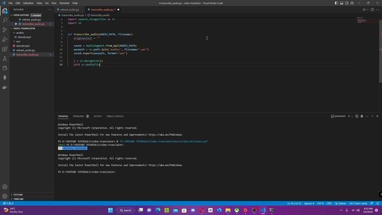Open the File menu
The image size is (382, 215).
pos(10,3)
